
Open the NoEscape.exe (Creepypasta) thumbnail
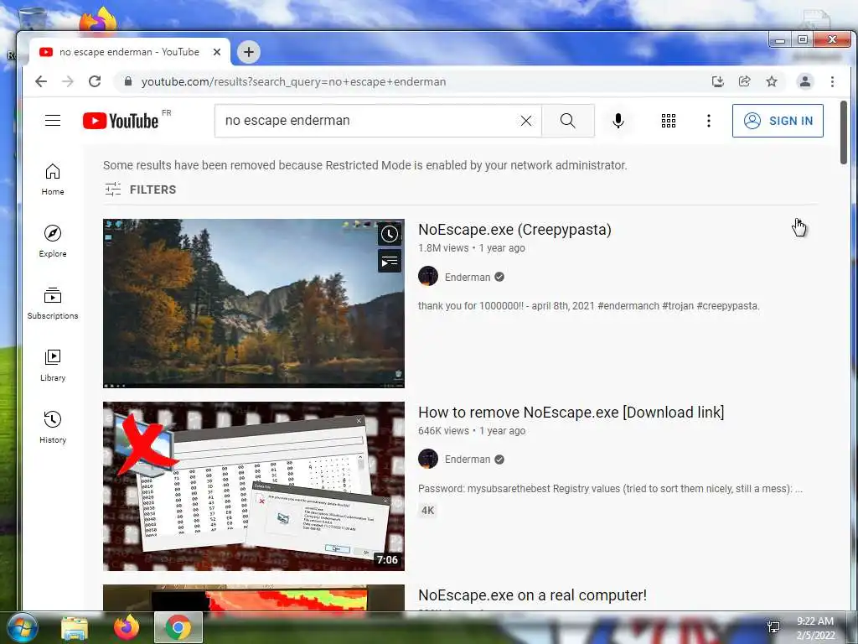[x=254, y=304]
